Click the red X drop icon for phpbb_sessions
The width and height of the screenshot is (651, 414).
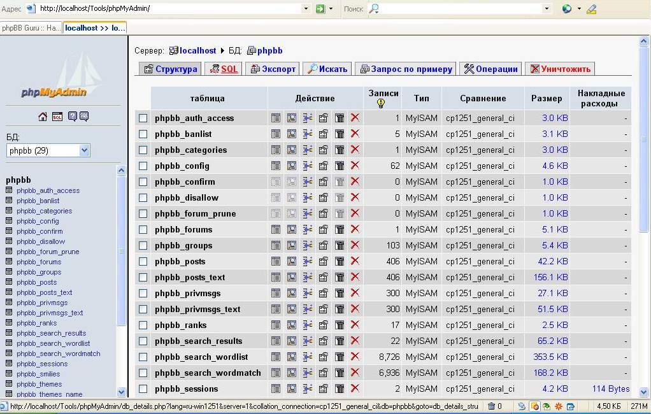pos(355,389)
